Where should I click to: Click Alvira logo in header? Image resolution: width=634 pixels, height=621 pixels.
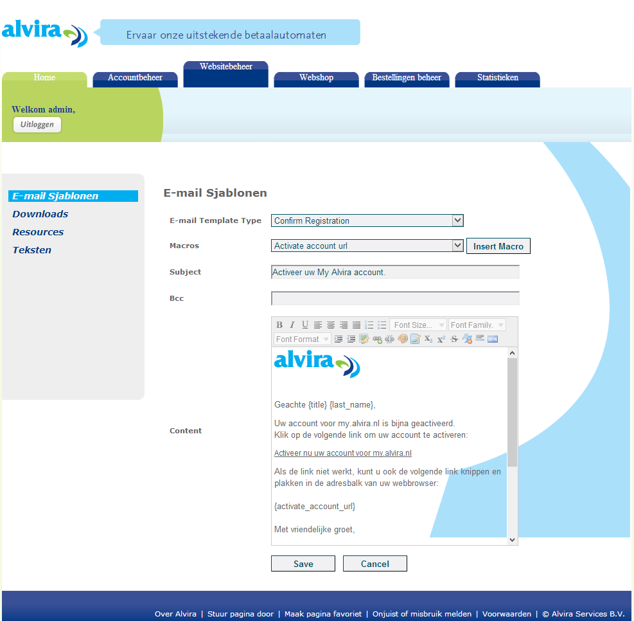[44, 33]
